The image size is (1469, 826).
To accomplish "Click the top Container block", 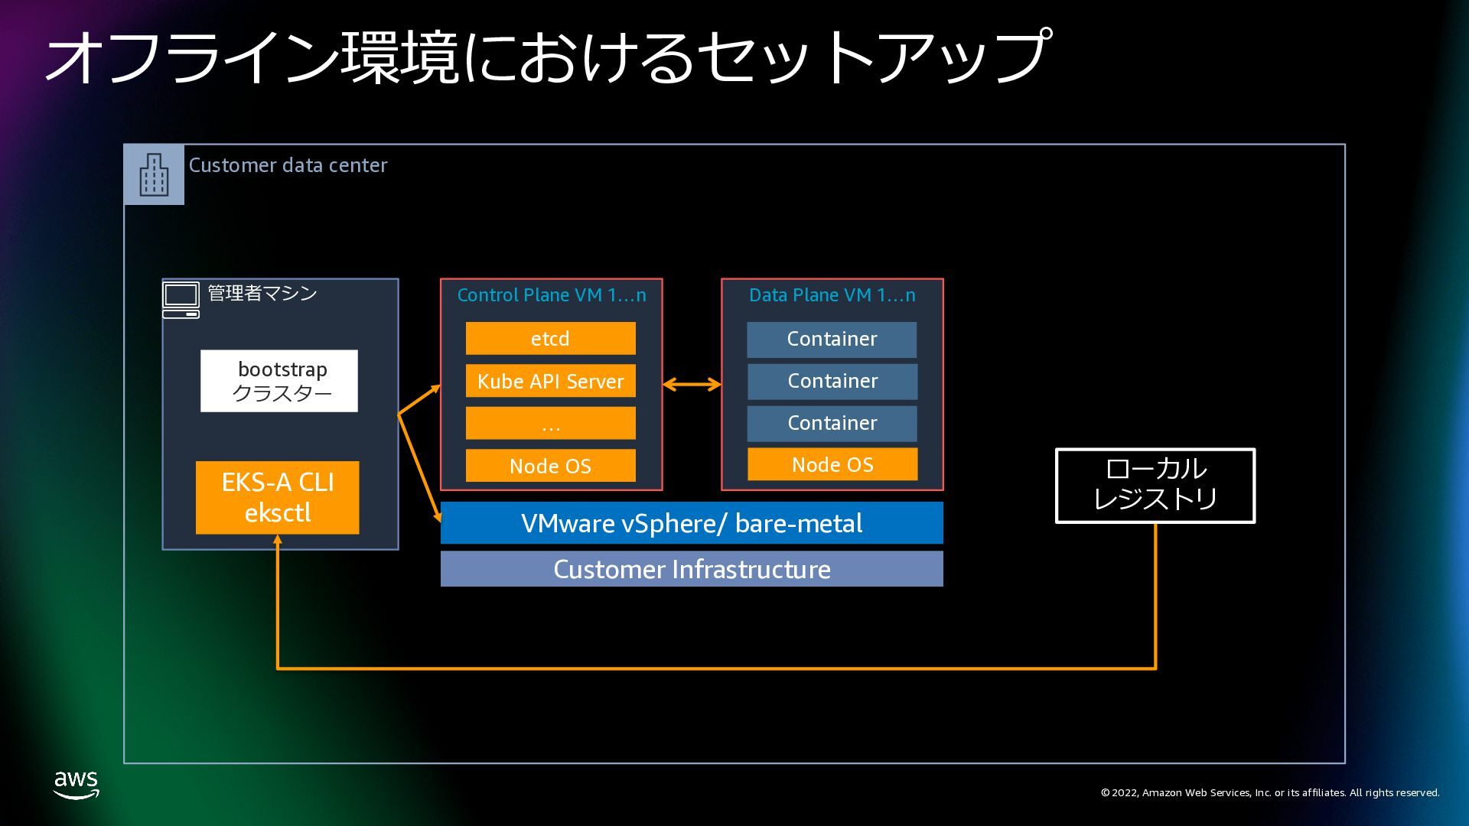I will point(832,340).
